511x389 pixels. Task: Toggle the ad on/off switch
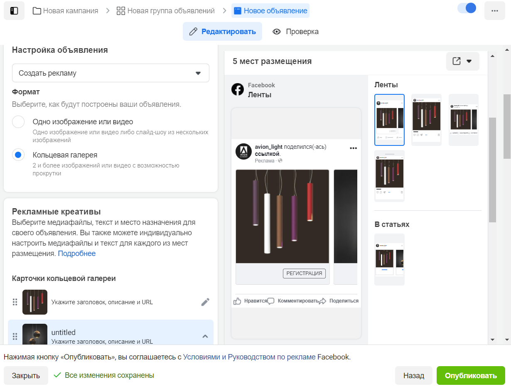point(467,8)
